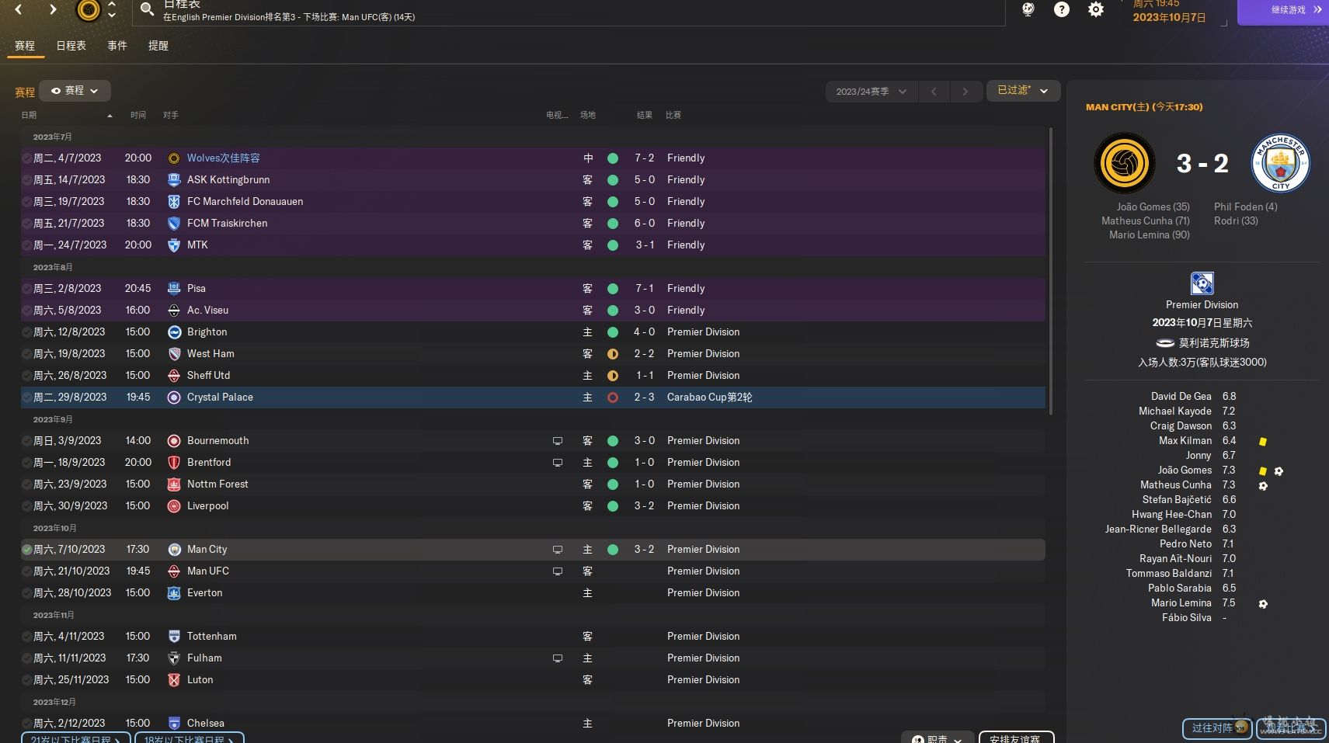This screenshot has width=1329, height=743.
Task: Open the Wolves club badge menu
Action: pos(89,10)
